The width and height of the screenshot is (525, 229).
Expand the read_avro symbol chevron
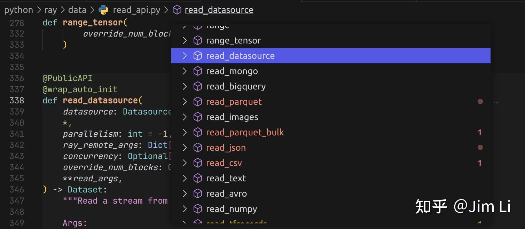click(185, 194)
